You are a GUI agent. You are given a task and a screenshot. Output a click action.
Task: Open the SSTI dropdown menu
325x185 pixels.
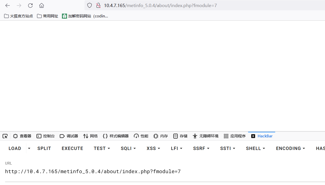tap(228, 148)
